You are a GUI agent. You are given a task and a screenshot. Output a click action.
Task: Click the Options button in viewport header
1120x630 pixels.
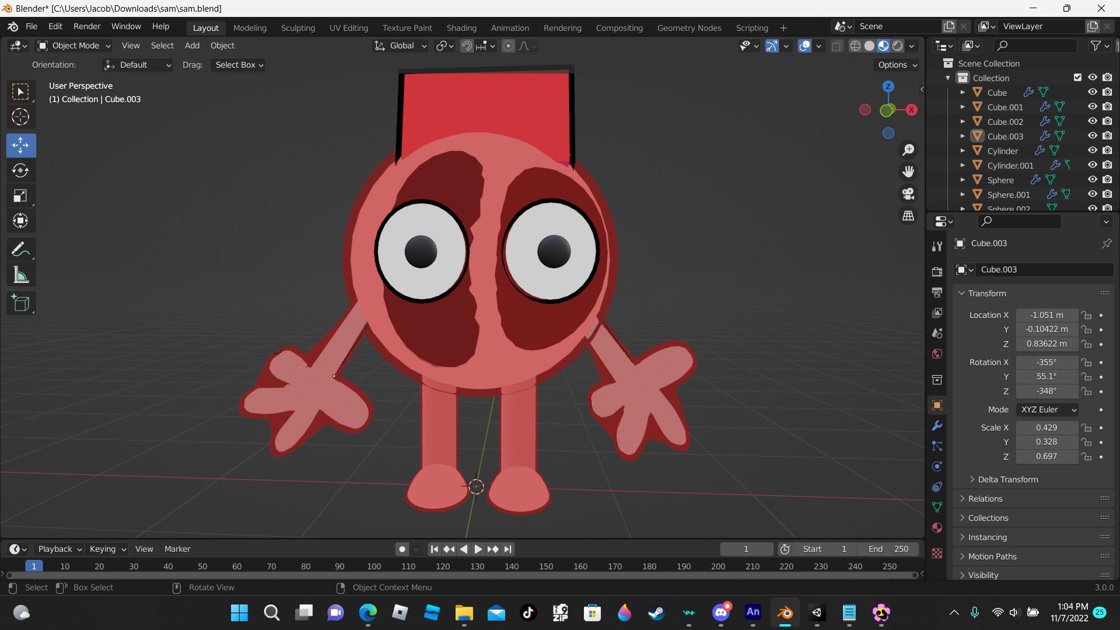coord(897,65)
